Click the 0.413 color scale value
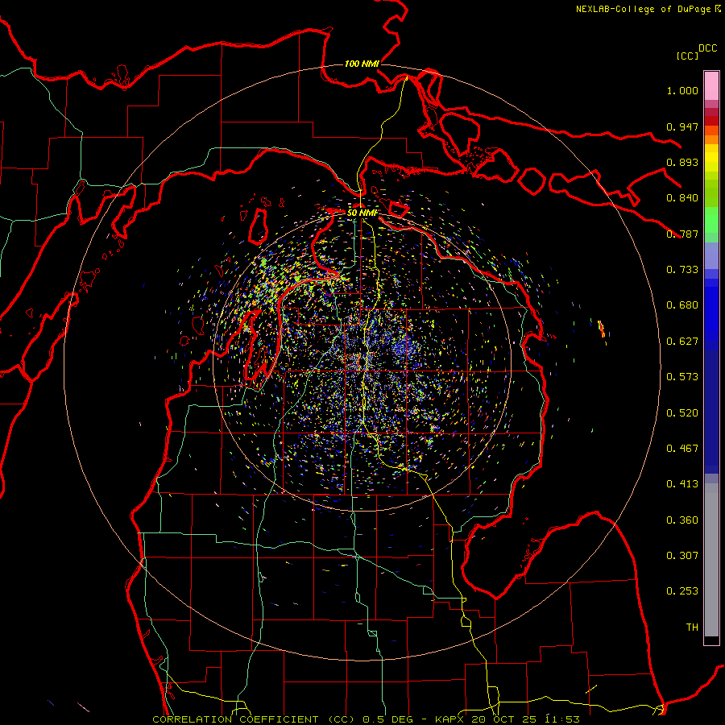 click(x=682, y=484)
